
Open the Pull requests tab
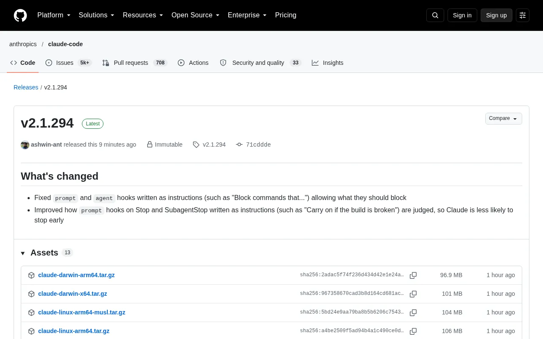pyautogui.click(x=135, y=63)
